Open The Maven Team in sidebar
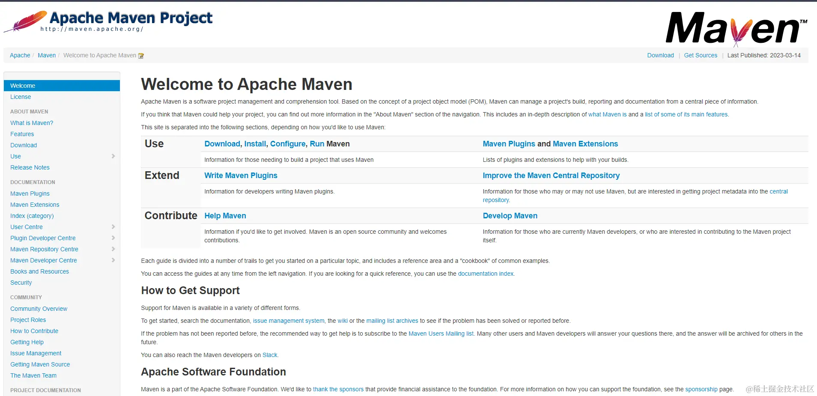The width and height of the screenshot is (817, 396). [33, 375]
